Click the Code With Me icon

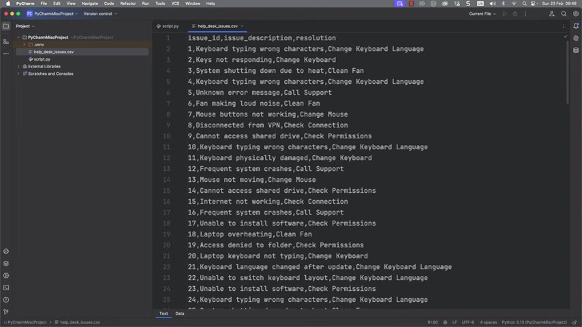click(x=551, y=14)
